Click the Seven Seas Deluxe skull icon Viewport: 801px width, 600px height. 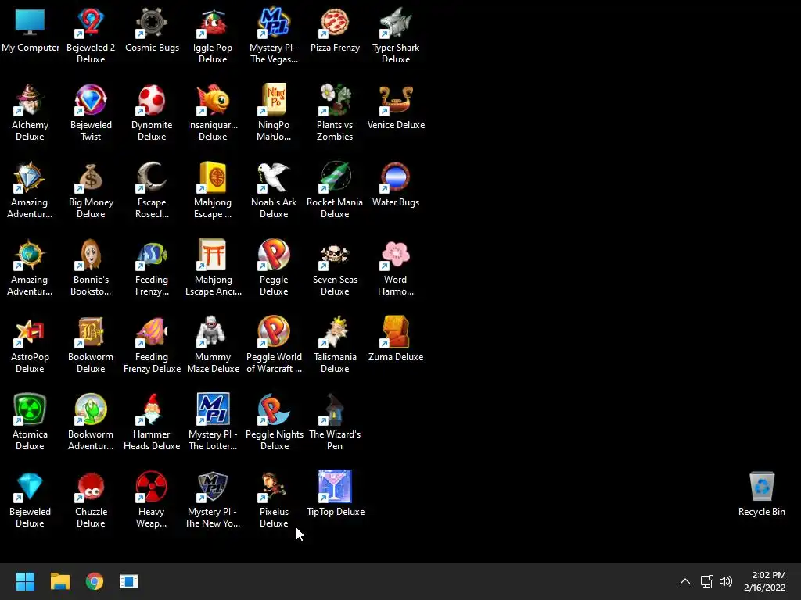[335, 255]
